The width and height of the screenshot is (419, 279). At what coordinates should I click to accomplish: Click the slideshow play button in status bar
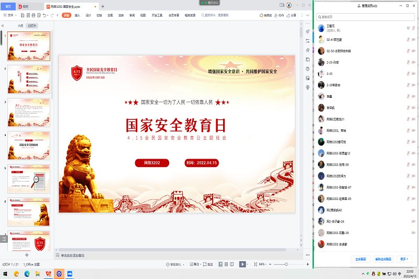242,264
